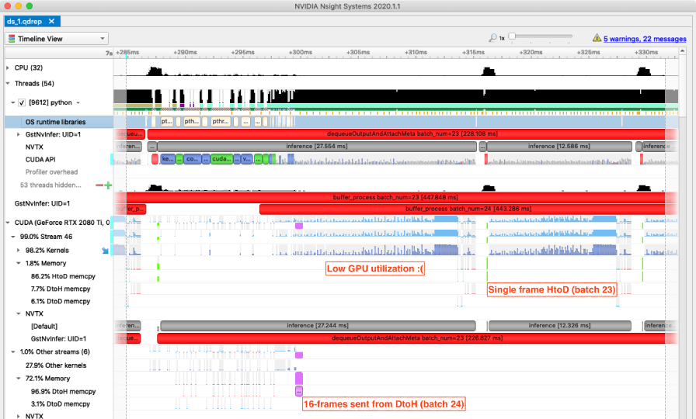
Task: Expand the CPU (32) row
Action: [x=8, y=68]
